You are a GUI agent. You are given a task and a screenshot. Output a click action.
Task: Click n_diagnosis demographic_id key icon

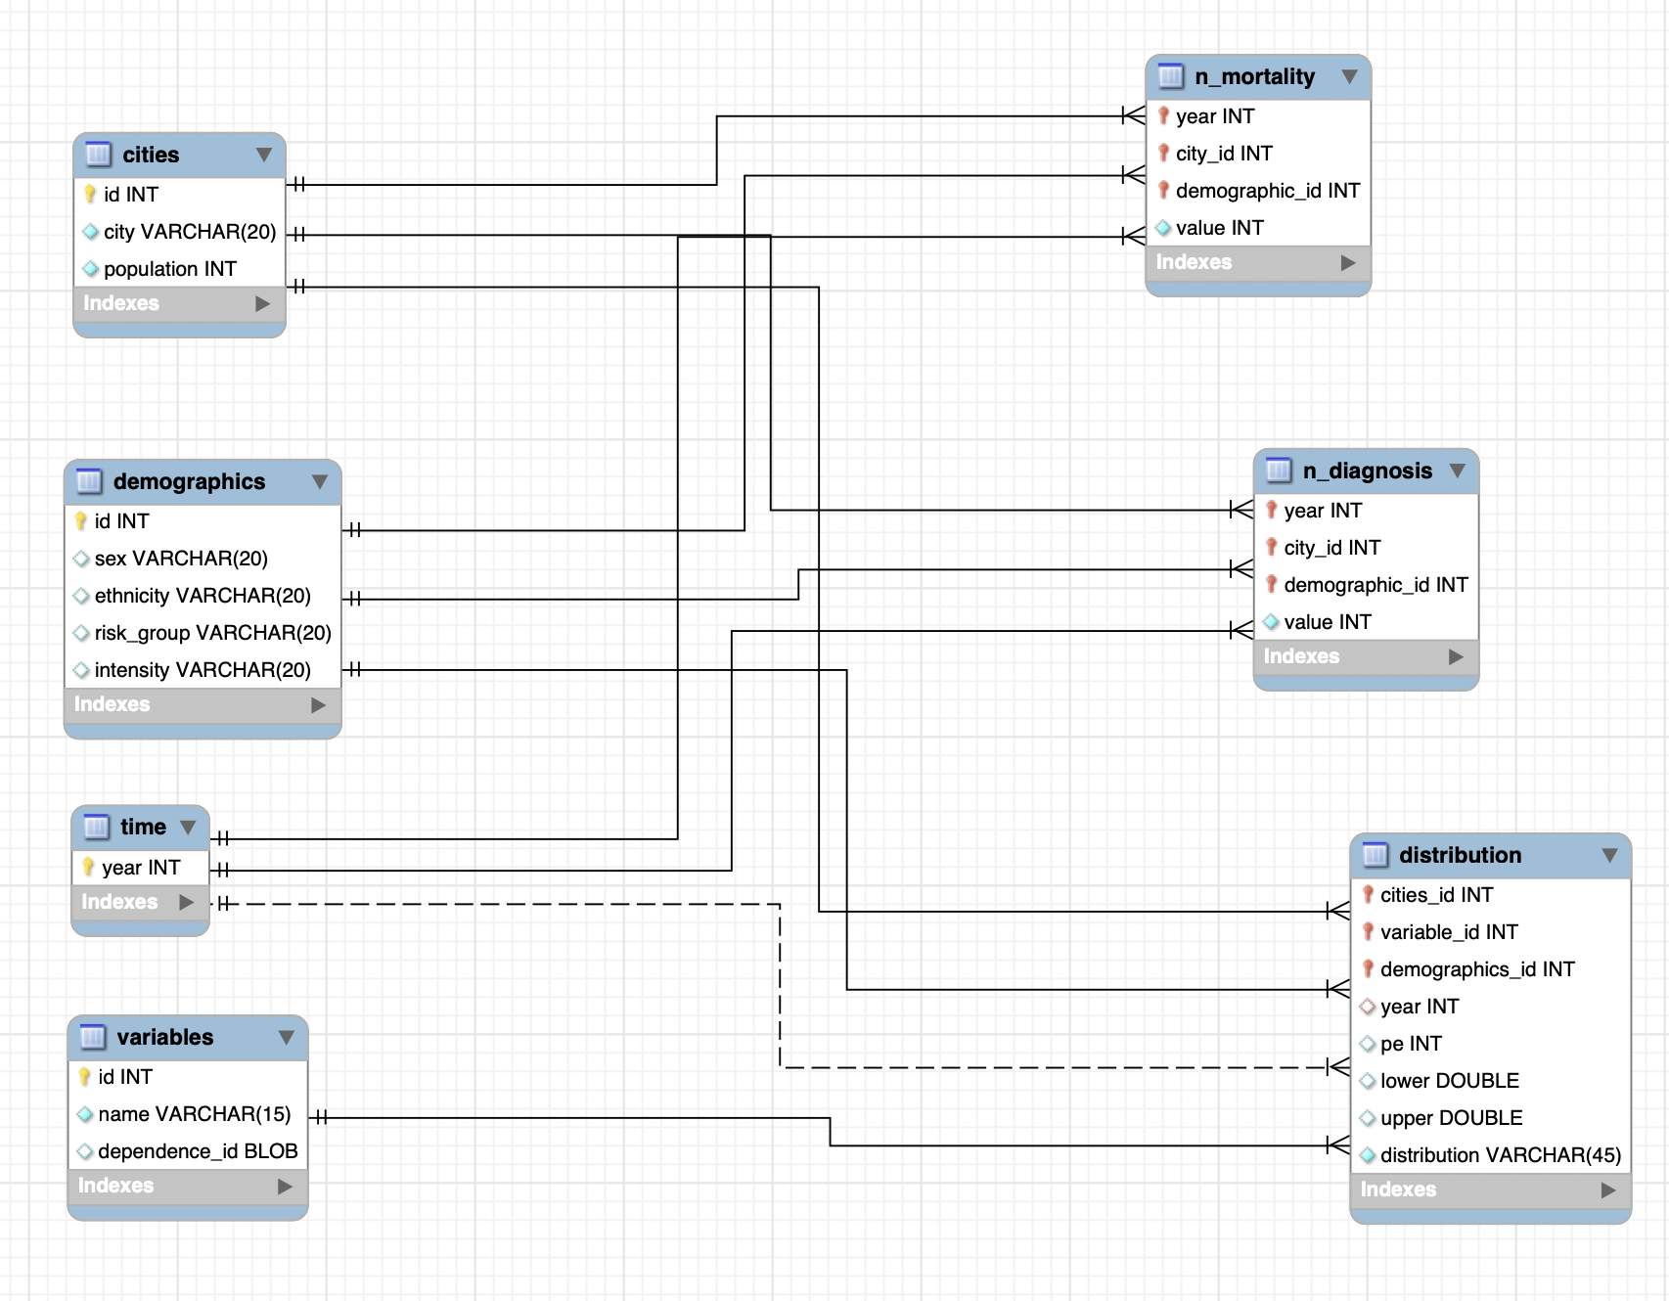click(1271, 584)
